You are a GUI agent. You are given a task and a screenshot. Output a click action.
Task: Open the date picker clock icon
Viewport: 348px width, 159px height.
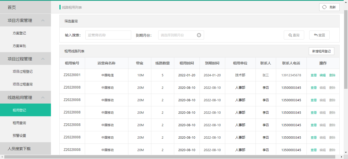pos(199,35)
